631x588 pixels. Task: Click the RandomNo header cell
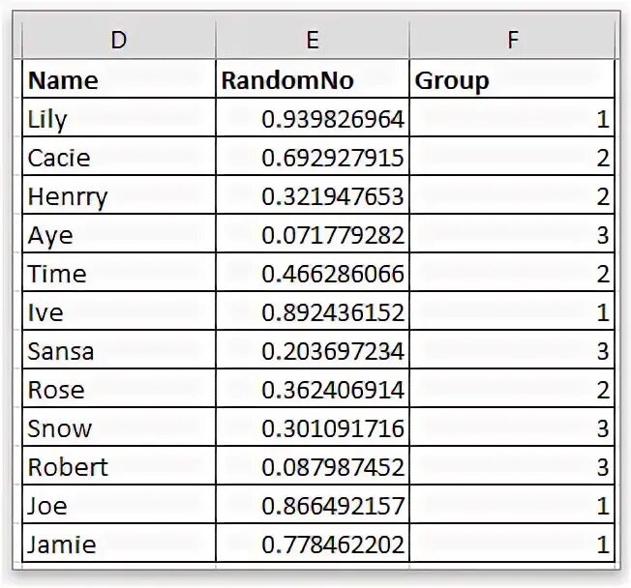coord(312,80)
